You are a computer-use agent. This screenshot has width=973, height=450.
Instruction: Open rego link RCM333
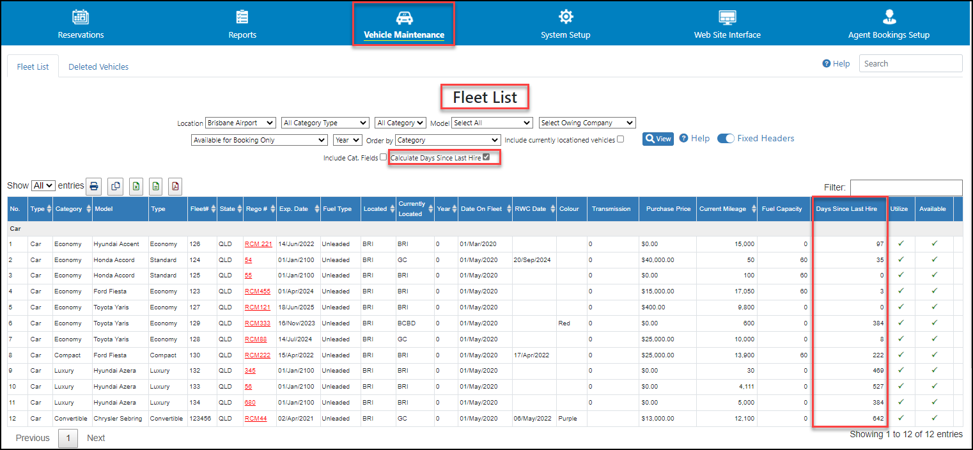258,323
